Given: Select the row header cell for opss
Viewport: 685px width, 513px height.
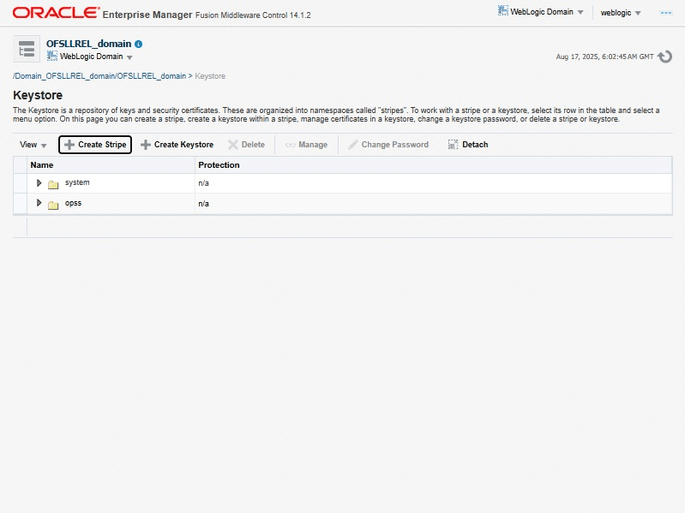Looking at the screenshot, I should [20, 204].
